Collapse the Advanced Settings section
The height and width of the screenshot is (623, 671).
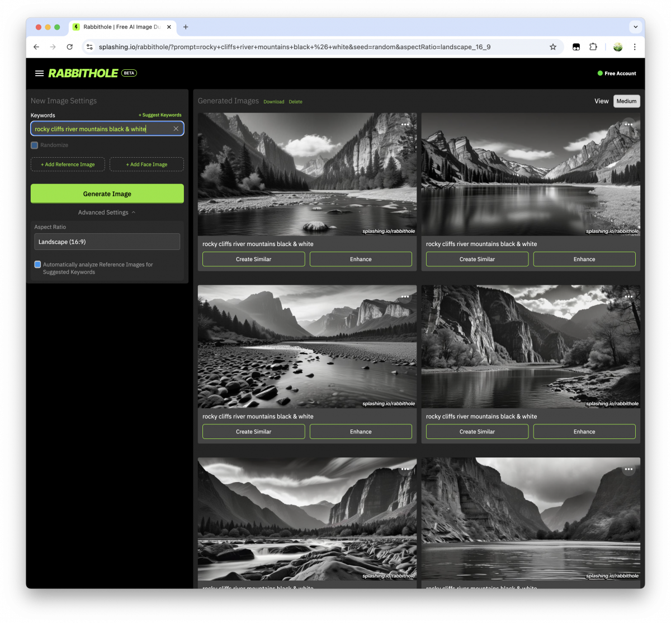click(x=107, y=213)
